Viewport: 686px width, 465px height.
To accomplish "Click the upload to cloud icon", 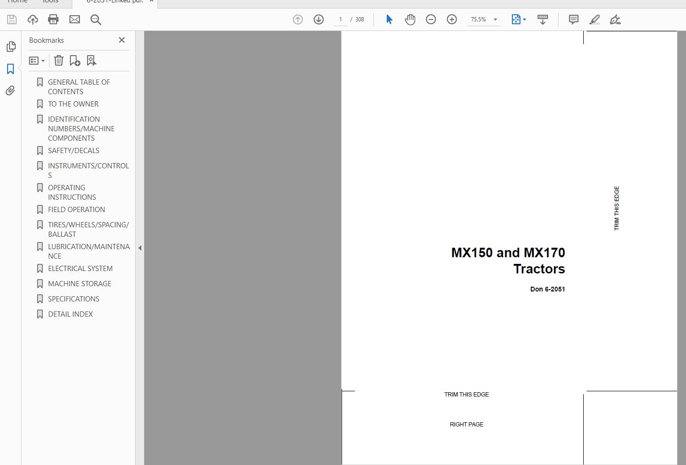I will tap(33, 19).
